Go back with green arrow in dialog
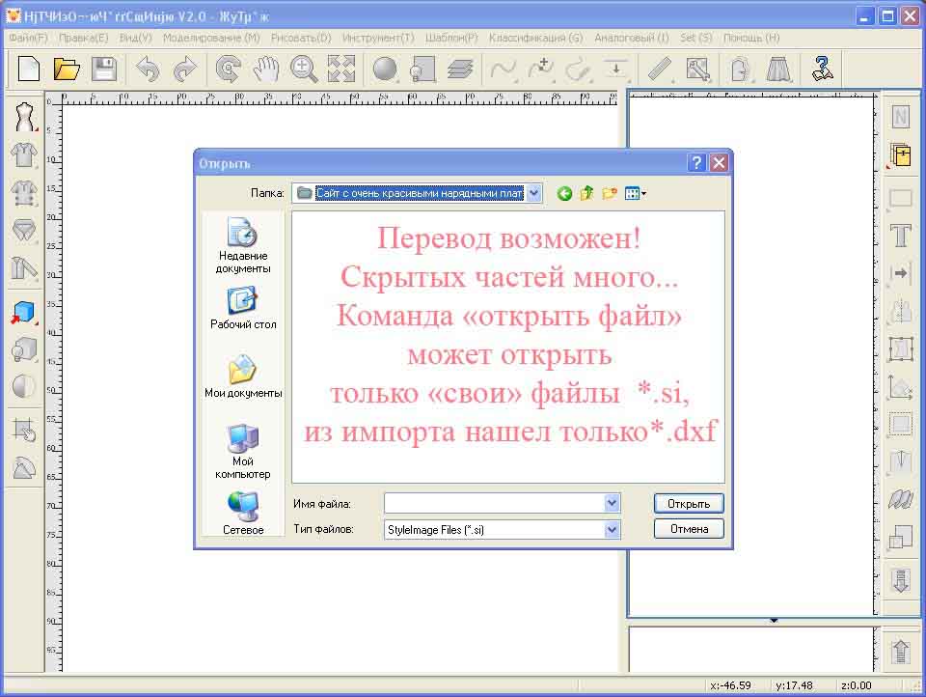Screen dimensions: 926x697 [x=564, y=193]
